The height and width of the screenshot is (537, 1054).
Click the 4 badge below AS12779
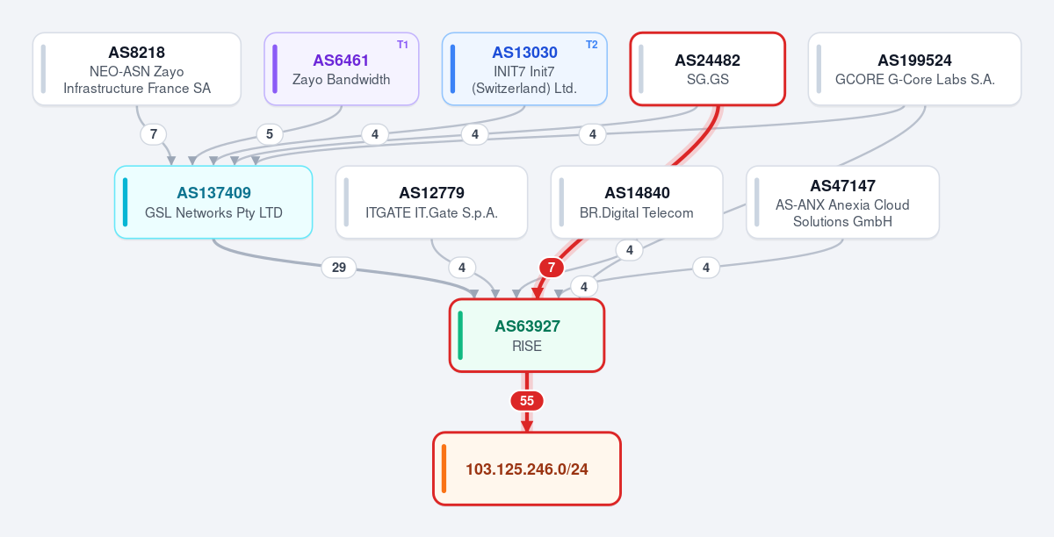(x=462, y=268)
